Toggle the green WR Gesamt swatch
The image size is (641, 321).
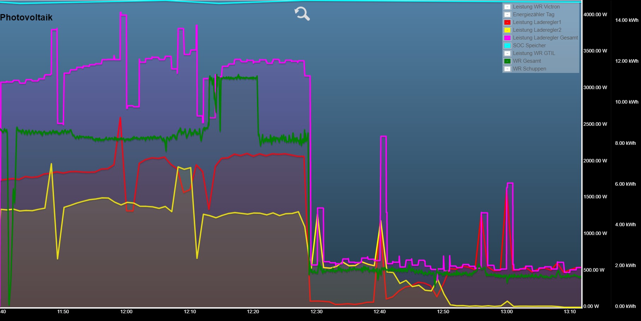(507, 61)
